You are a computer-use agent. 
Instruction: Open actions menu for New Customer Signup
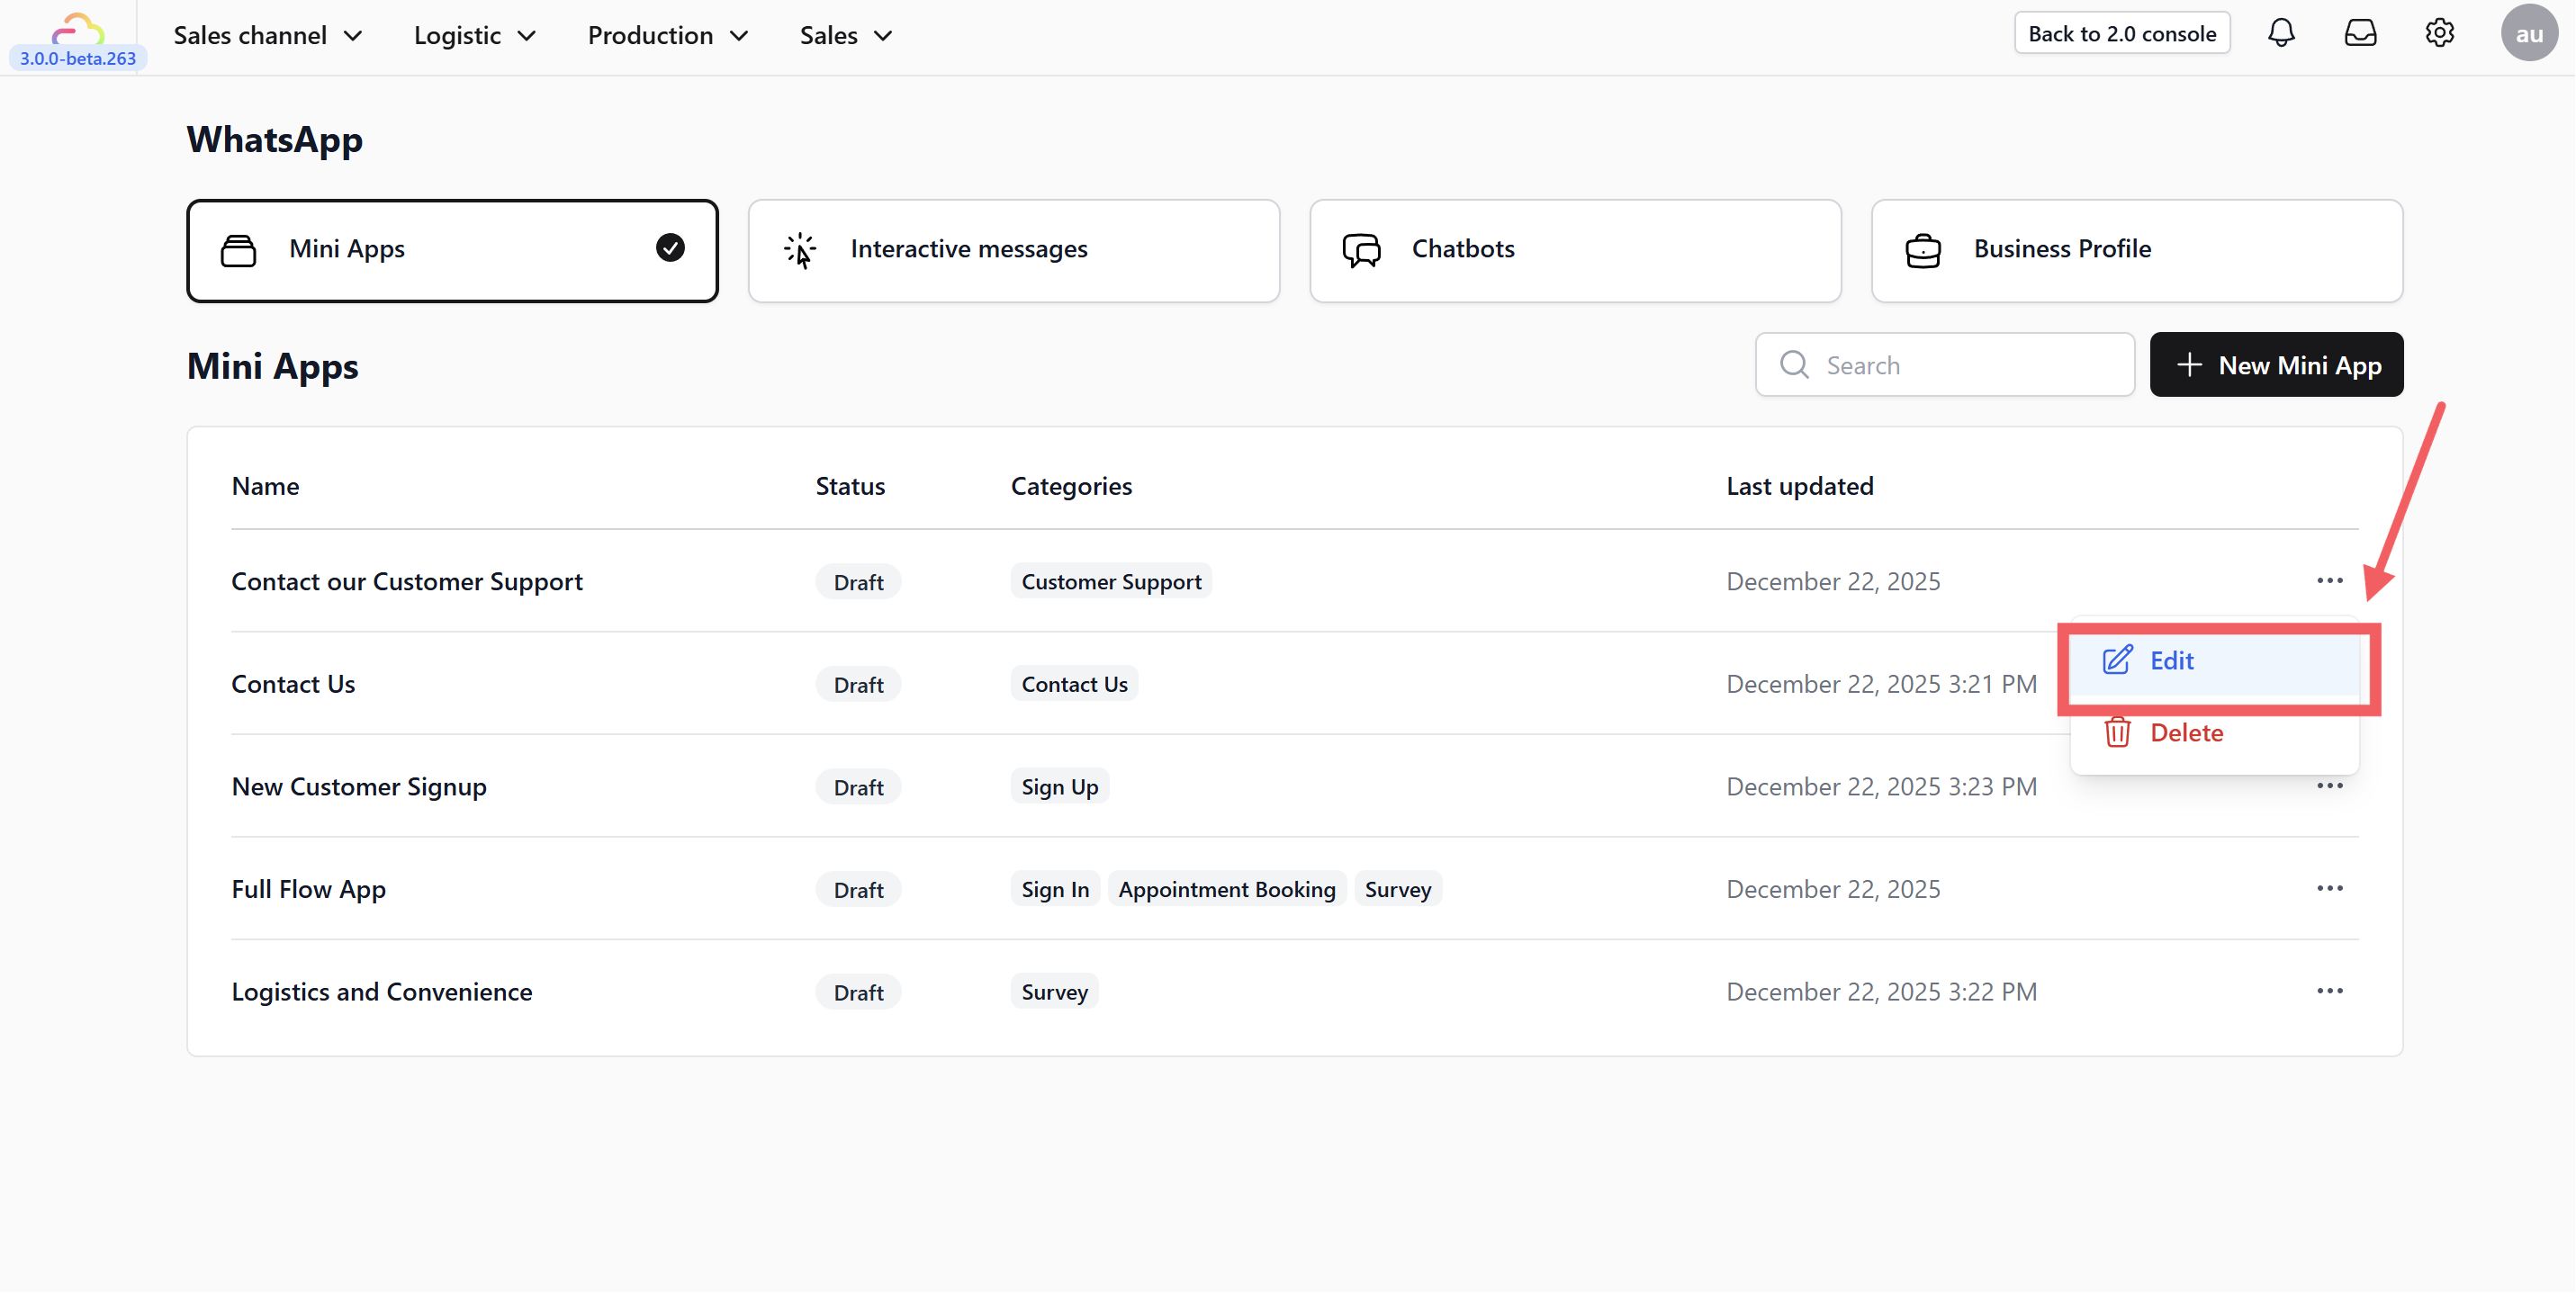[2329, 785]
